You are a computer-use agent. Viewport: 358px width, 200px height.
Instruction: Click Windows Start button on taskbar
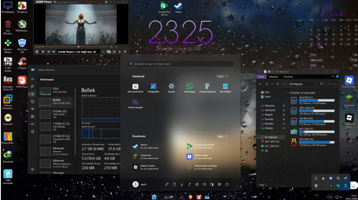154,197
